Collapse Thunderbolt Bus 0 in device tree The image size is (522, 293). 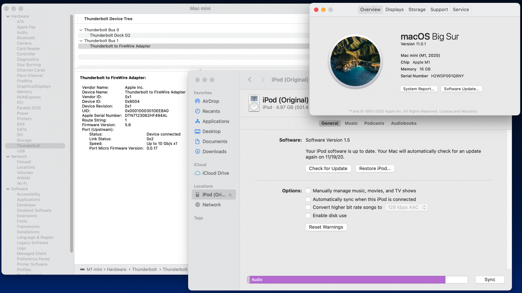coord(81,30)
